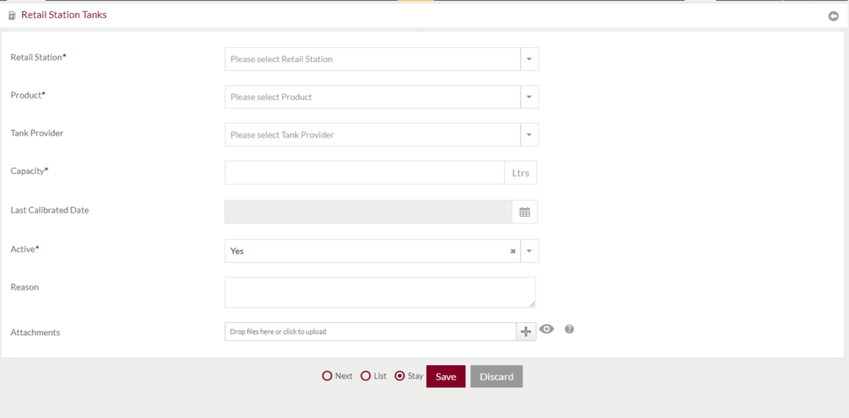The height and width of the screenshot is (418, 849).
Task: Open the calendar picker for Last Calibrated Date
Action: (525, 212)
